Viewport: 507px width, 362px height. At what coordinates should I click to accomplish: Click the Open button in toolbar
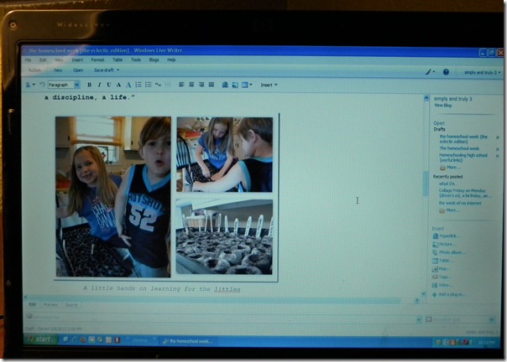pyautogui.click(x=78, y=70)
